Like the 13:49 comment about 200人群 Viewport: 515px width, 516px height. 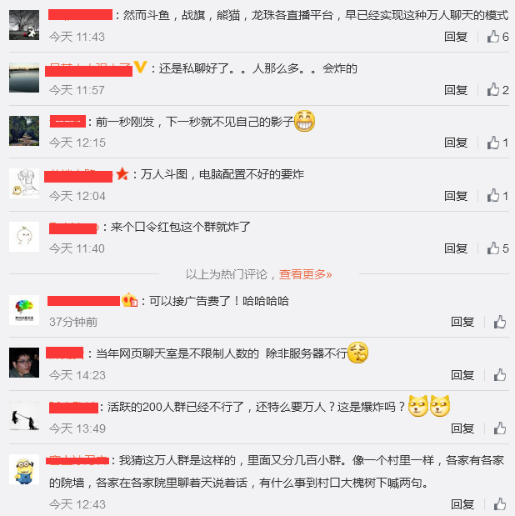point(500,428)
